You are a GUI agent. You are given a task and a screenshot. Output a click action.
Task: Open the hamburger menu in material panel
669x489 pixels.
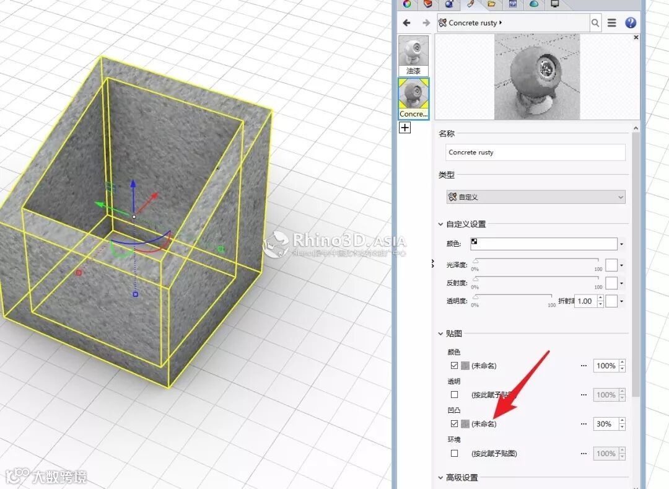click(x=612, y=22)
